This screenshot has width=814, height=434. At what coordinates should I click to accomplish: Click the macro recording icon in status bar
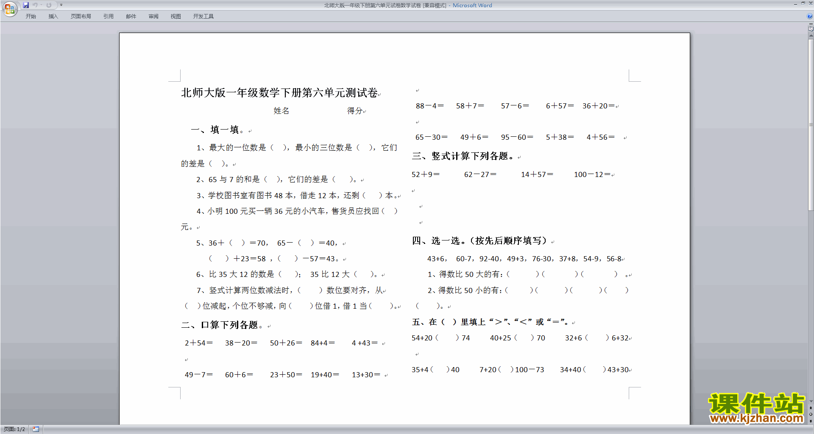[36, 429]
